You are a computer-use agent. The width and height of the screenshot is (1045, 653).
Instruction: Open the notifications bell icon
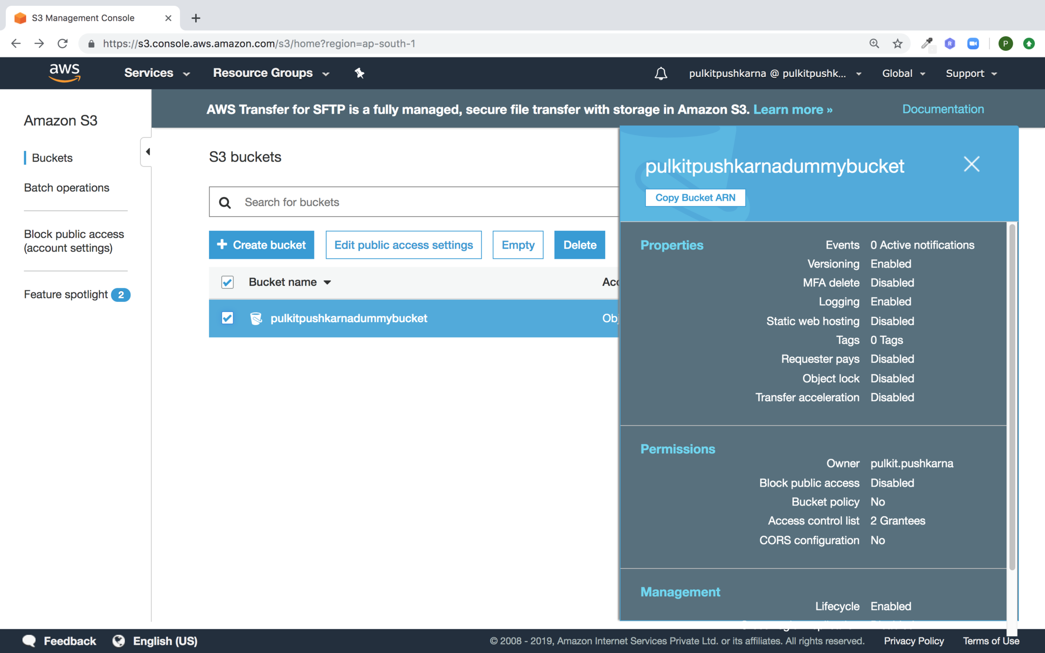pos(661,74)
